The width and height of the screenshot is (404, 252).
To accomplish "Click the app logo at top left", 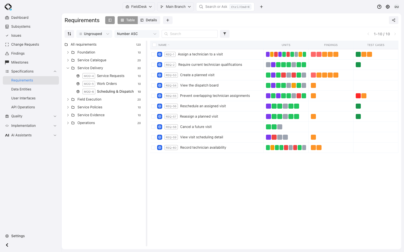I will coord(8,7).
